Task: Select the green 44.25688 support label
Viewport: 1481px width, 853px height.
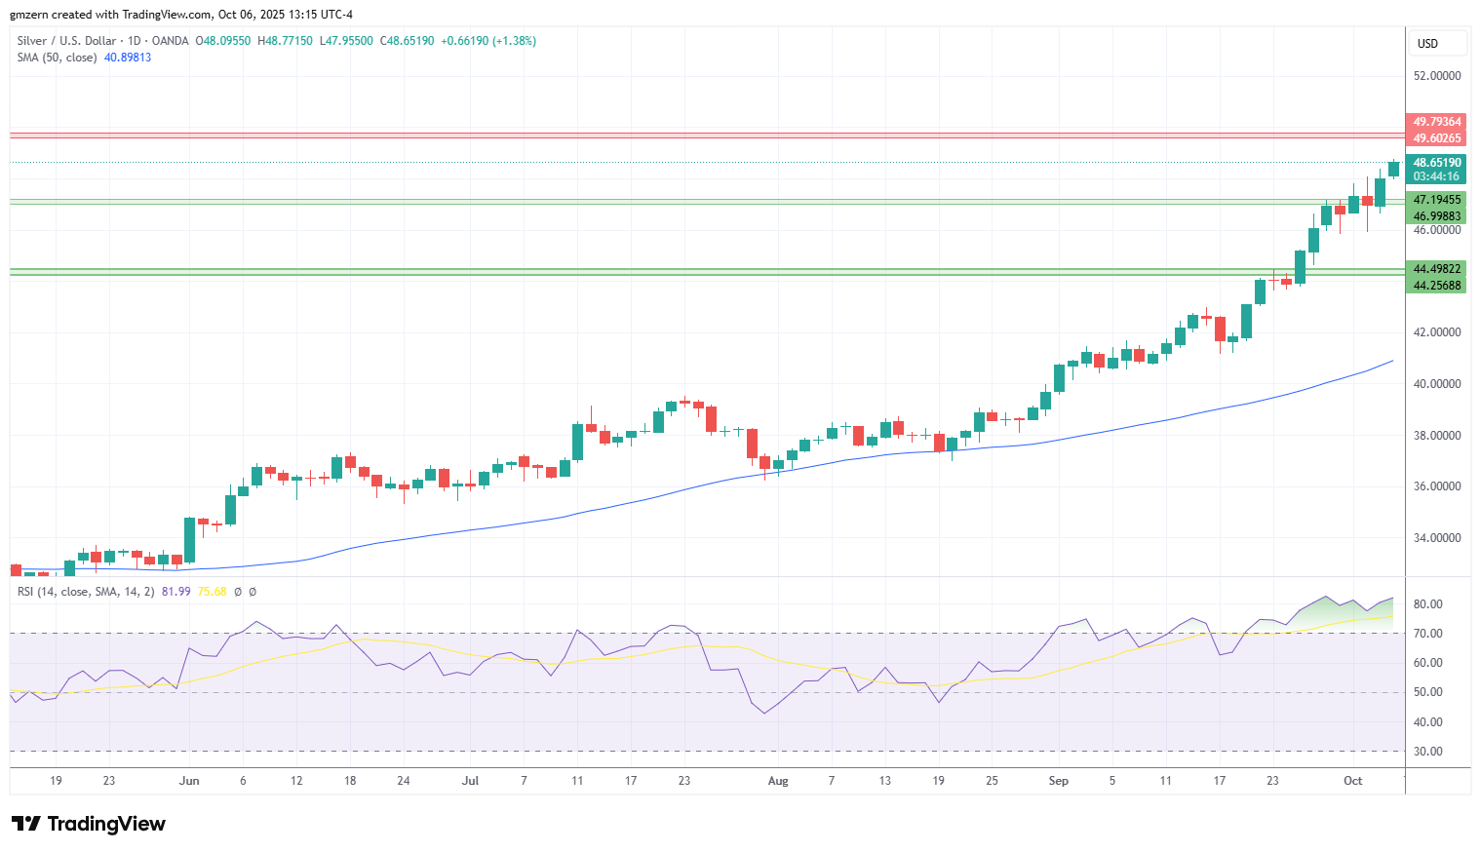Action: (1436, 286)
